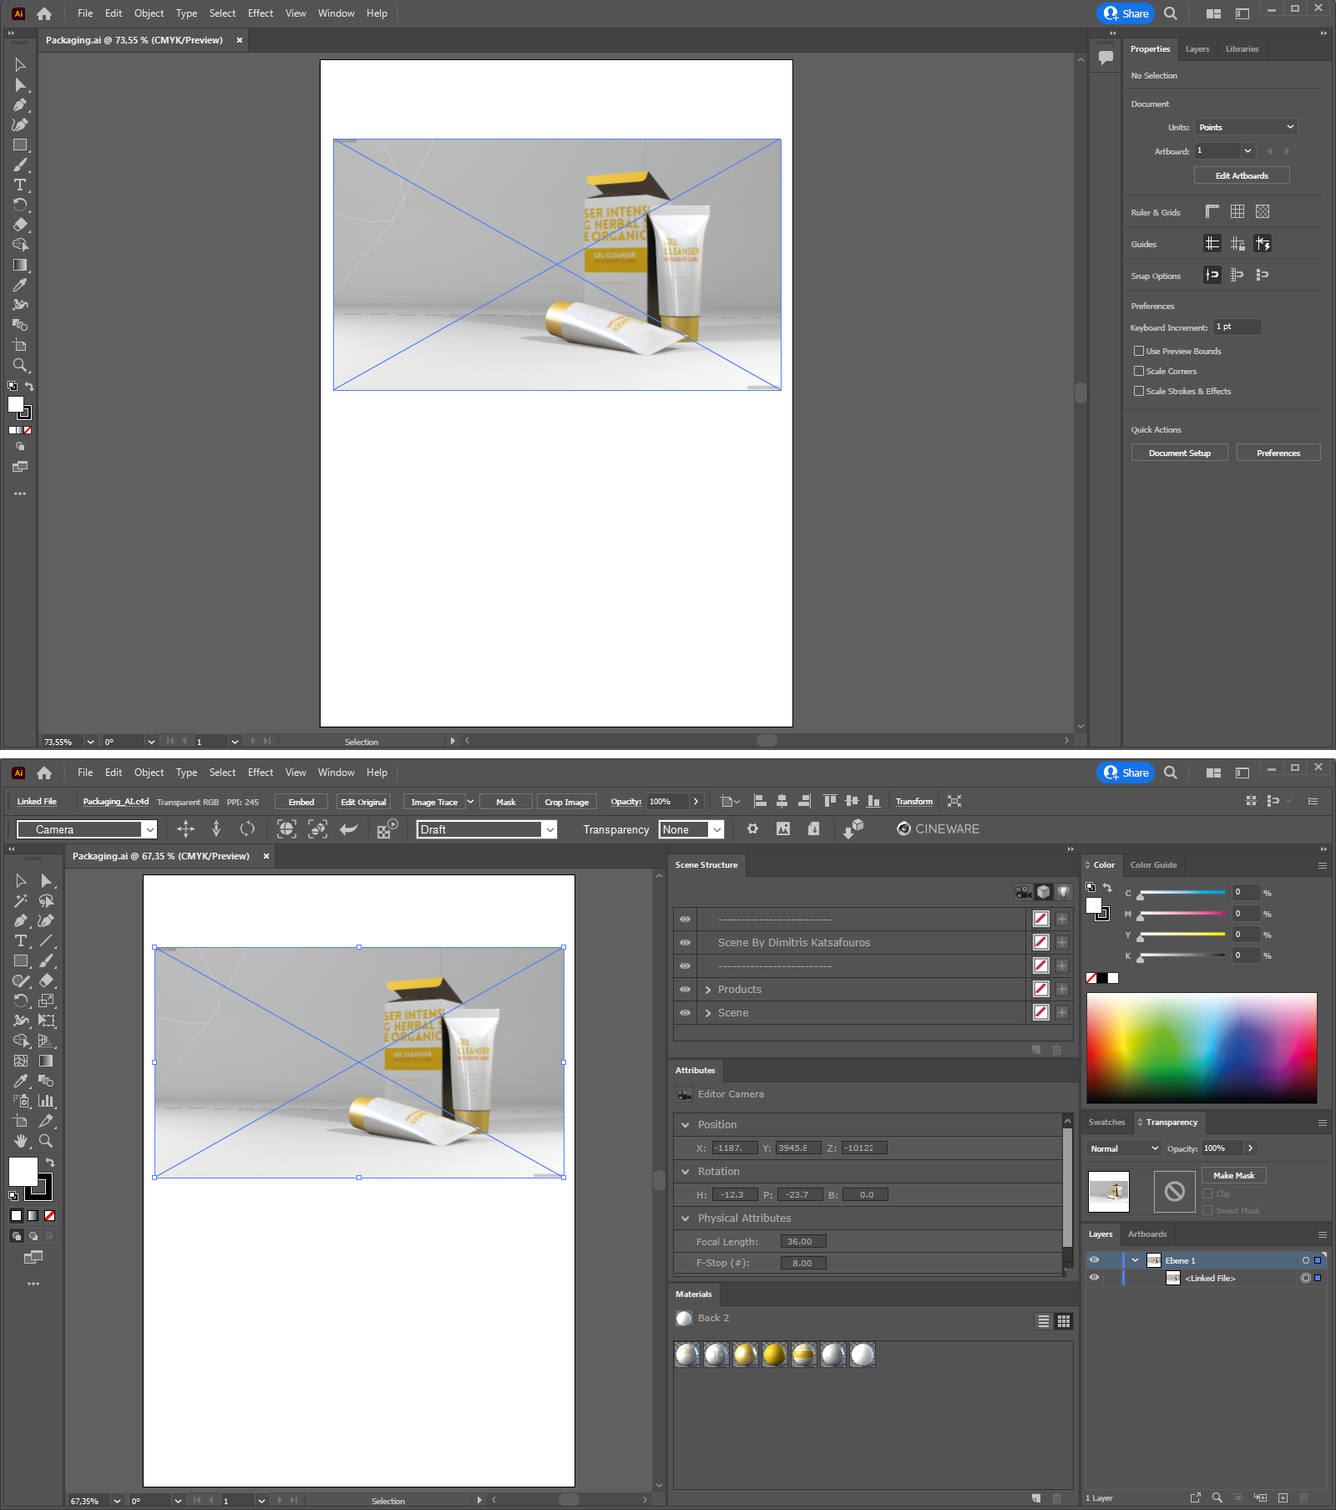Image resolution: width=1336 pixels, height=1510 pixels.
Task: Toggle visibility eye of Scene row
Action: coord(685,1012)
